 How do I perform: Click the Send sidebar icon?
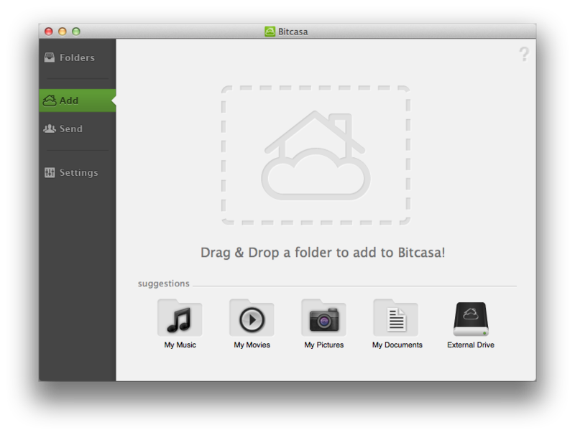point(50,129)
